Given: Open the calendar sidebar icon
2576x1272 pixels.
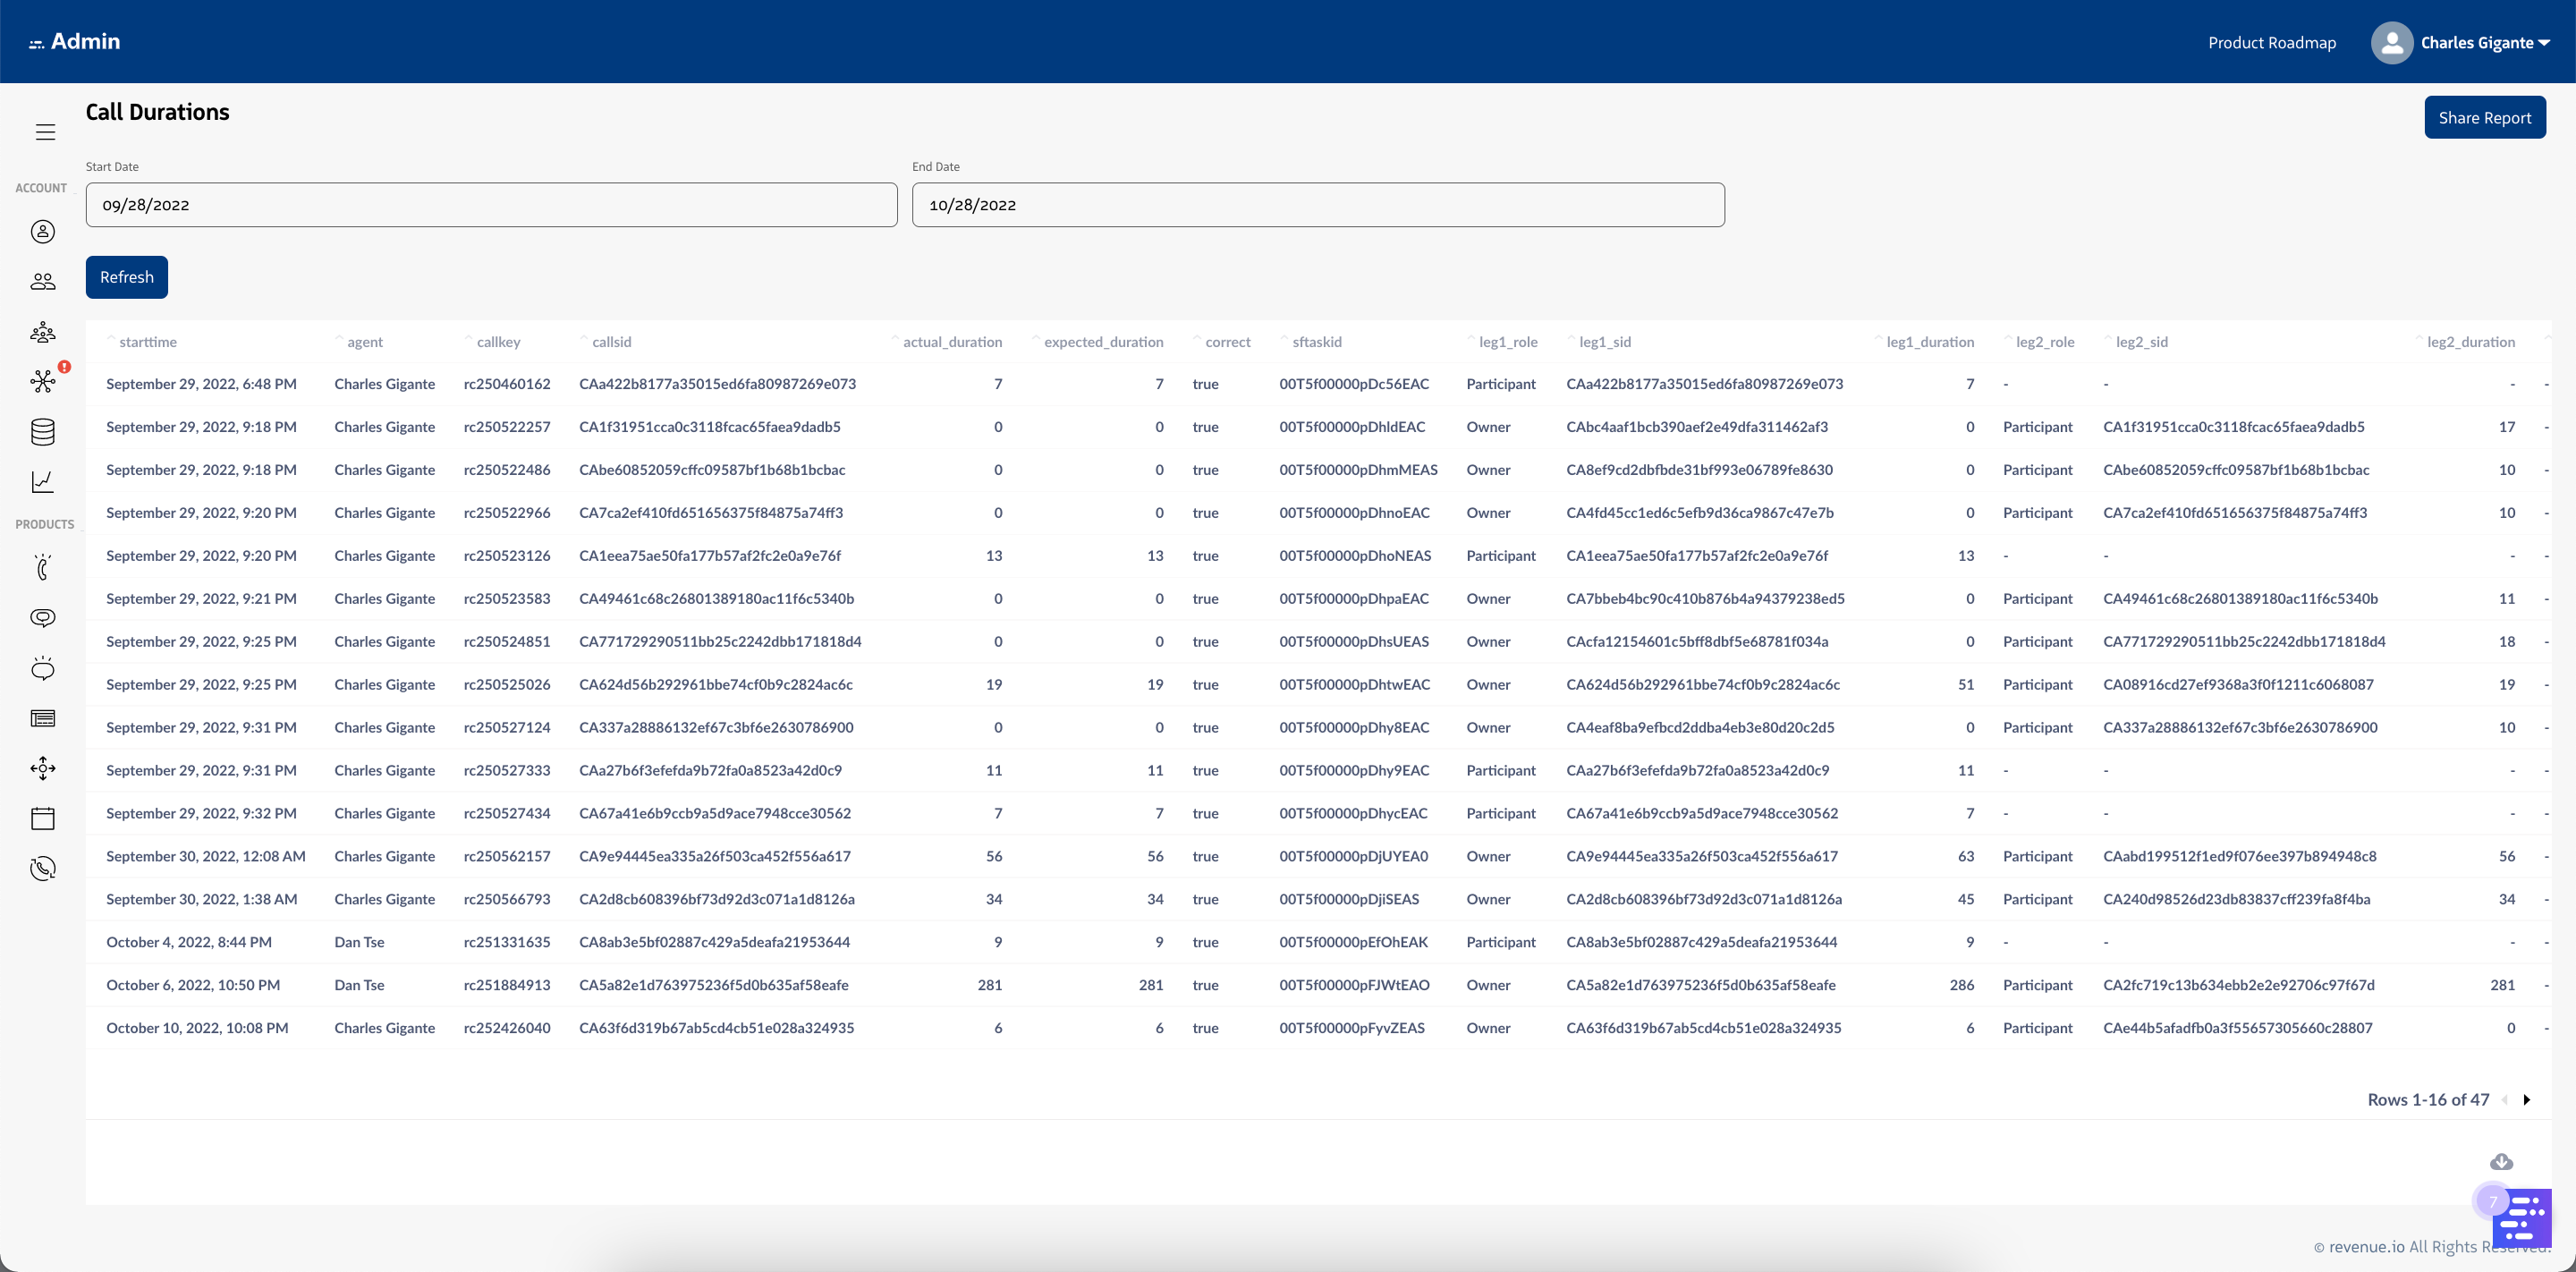Looking at the screenshot, I should (43, 818).
